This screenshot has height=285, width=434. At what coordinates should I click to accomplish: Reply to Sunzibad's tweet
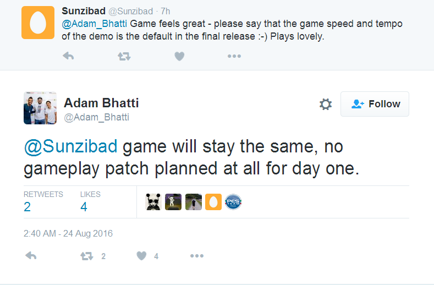[68, 56]
